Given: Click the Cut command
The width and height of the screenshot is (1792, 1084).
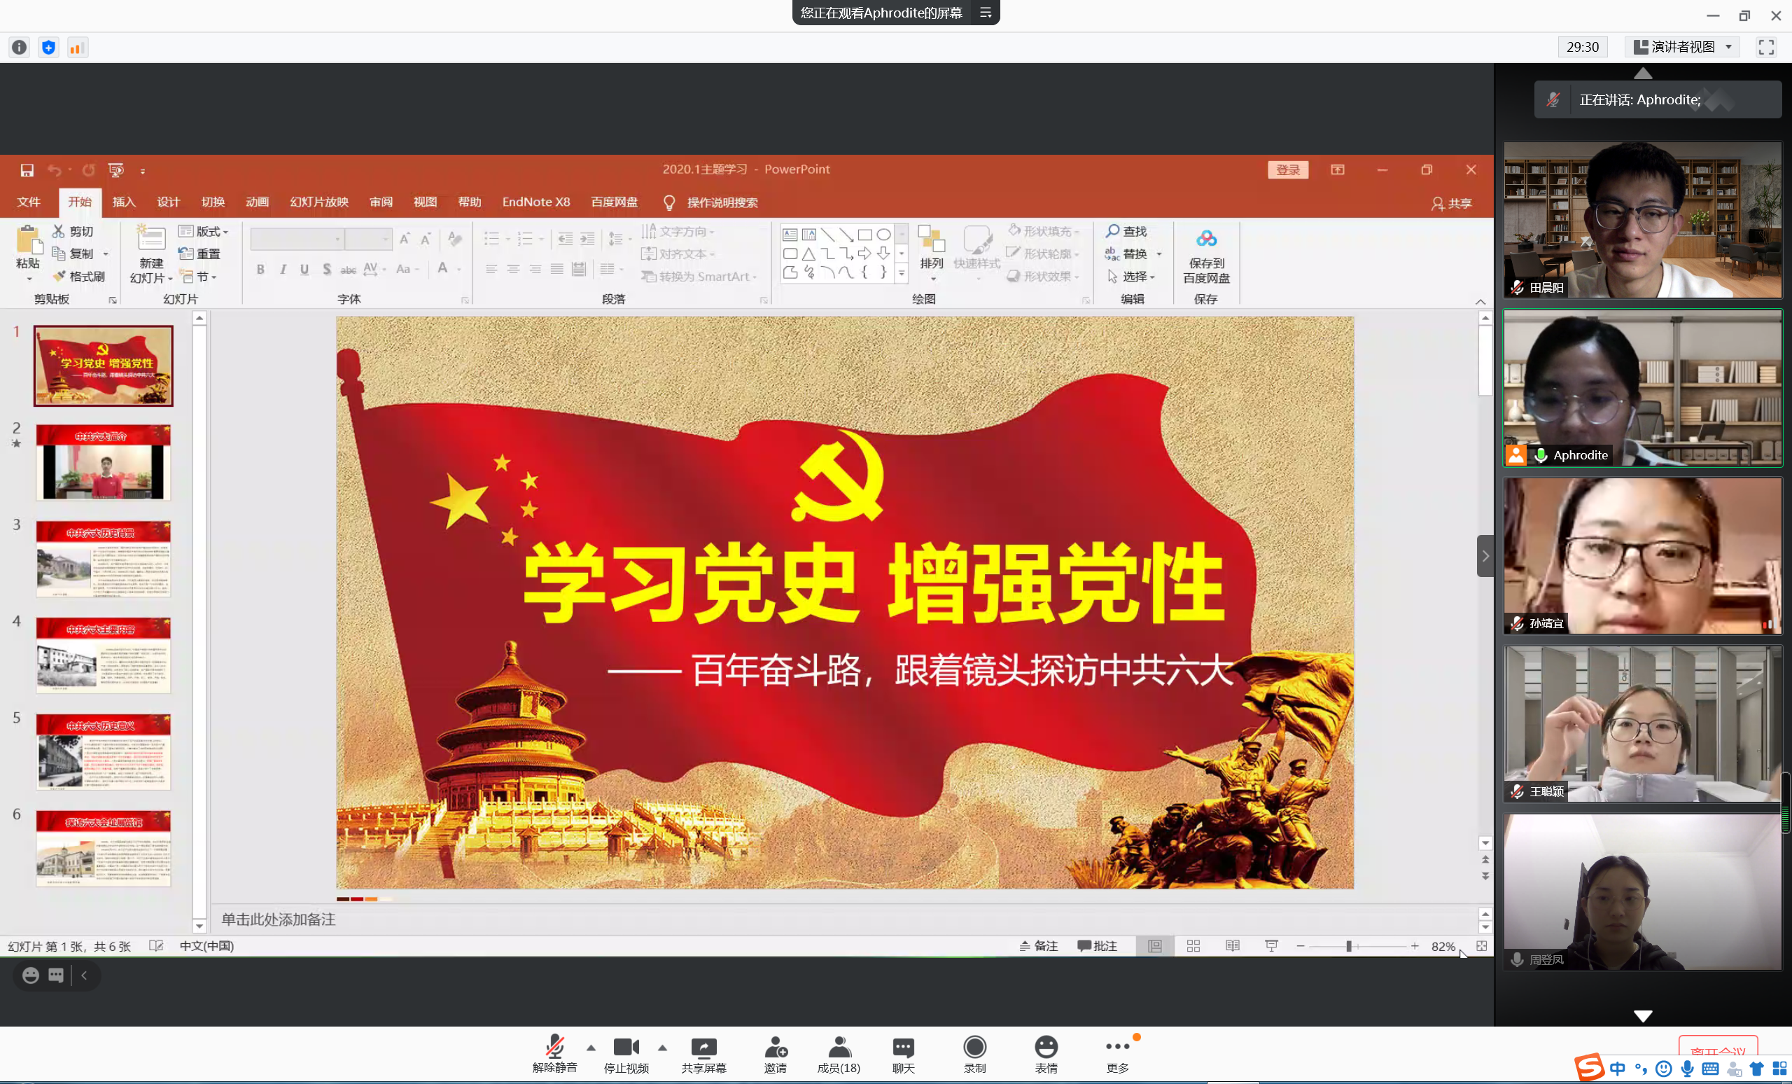Looking at the screenshot, I should pyautogui.click(x=73, y=231).
